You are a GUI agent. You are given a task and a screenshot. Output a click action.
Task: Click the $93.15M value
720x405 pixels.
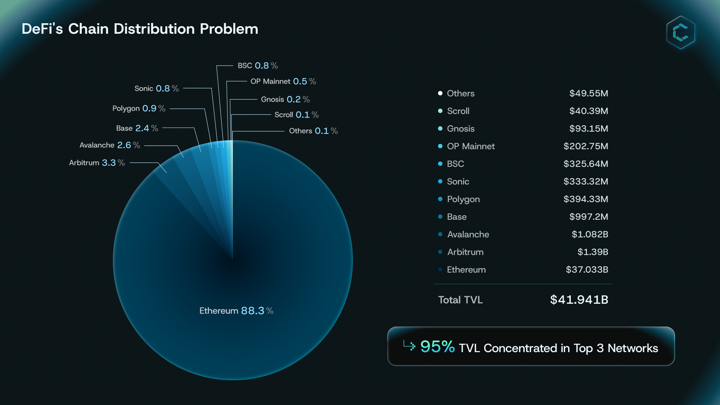tap(589, 128)
